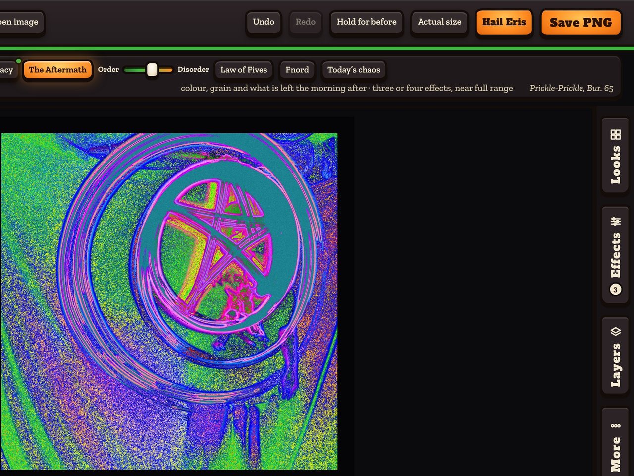This screenshot has width=634, height=476.
Task: Click the Disorder label beside slider
Action: pos(193,70)
